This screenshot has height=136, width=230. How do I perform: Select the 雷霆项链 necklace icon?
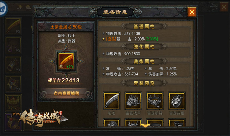click(155, 101)
